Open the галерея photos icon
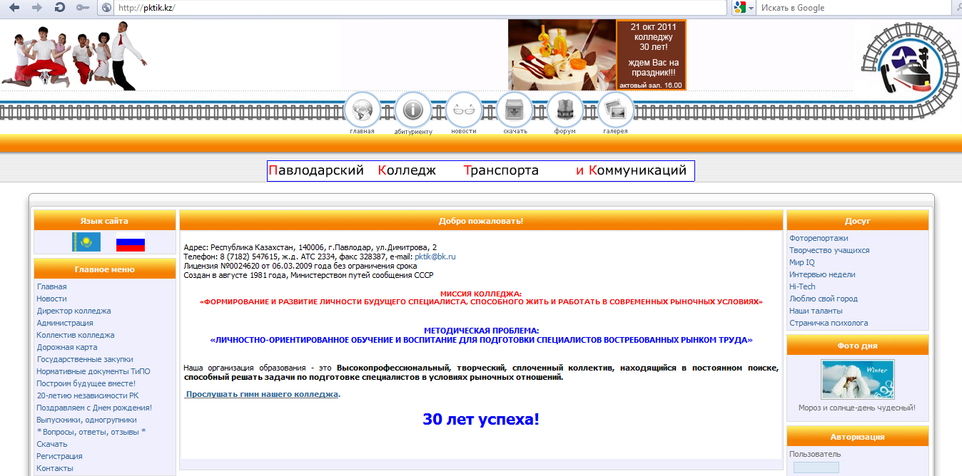 pyautogui.click(x=614, y=110)
